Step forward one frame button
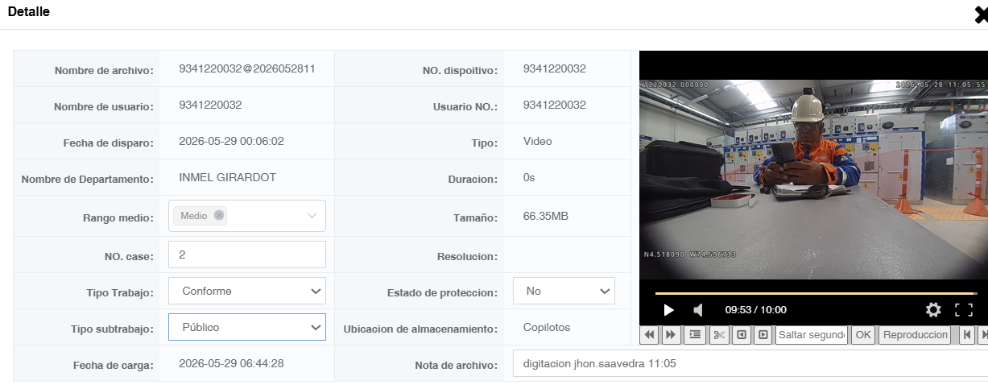The height and width of the screenshot is (389, 988). click(x=763, y=335)
